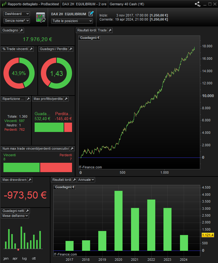Open wrench settings for Guadagni netti
The height and width of the screenshot is (263, 218).
point(27,211)
